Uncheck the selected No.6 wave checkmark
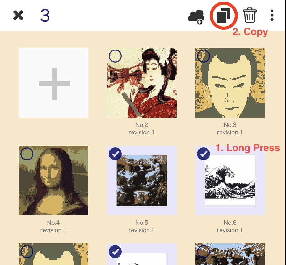 (203, 154)
